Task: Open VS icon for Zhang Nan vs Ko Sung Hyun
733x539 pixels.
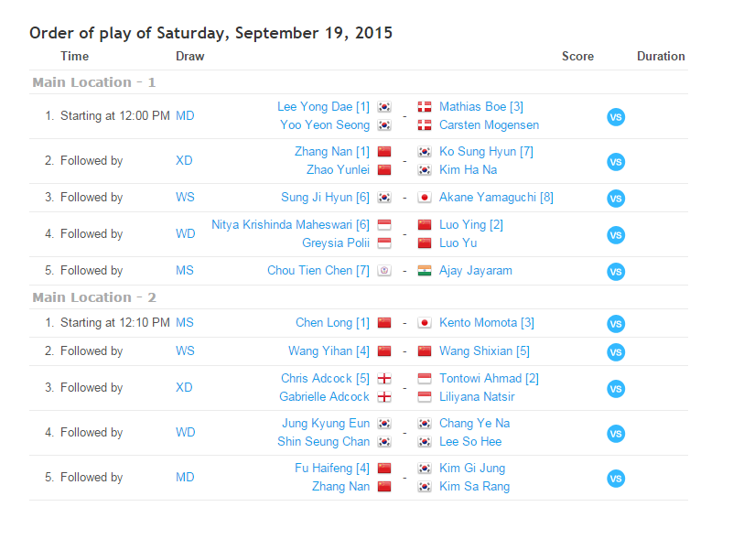Action: [616, 161]
